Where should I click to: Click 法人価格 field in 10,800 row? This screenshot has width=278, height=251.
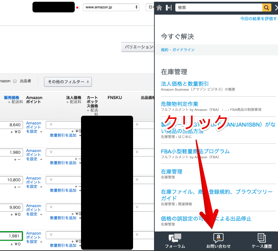click(64, 180)
